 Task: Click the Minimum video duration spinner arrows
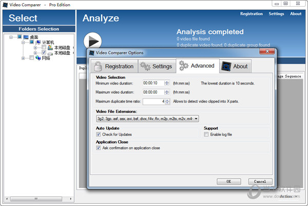point(167,83)
